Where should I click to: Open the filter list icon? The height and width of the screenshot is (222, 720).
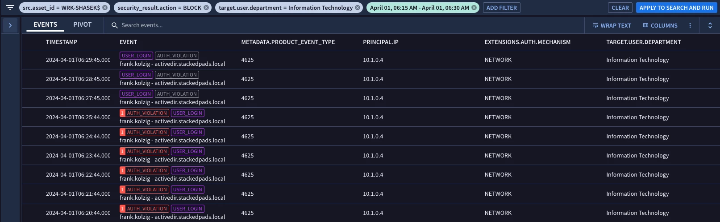pos(10,8)
